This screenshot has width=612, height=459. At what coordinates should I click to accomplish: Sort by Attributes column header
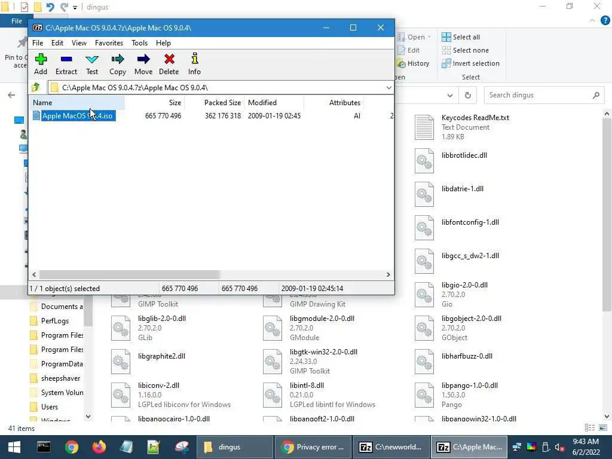pos(333,103)
